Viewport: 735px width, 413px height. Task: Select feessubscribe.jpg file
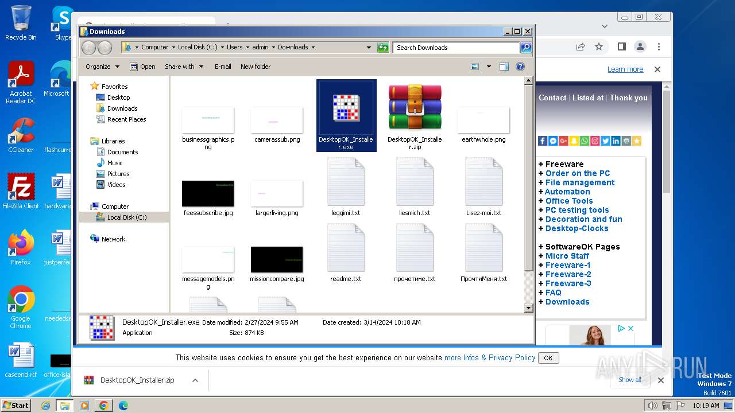pos(208,198)
